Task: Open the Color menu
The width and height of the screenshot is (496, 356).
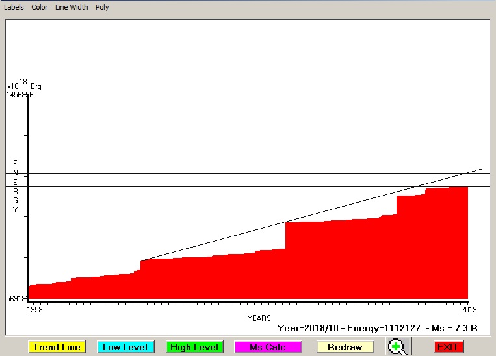Action: 40,7
